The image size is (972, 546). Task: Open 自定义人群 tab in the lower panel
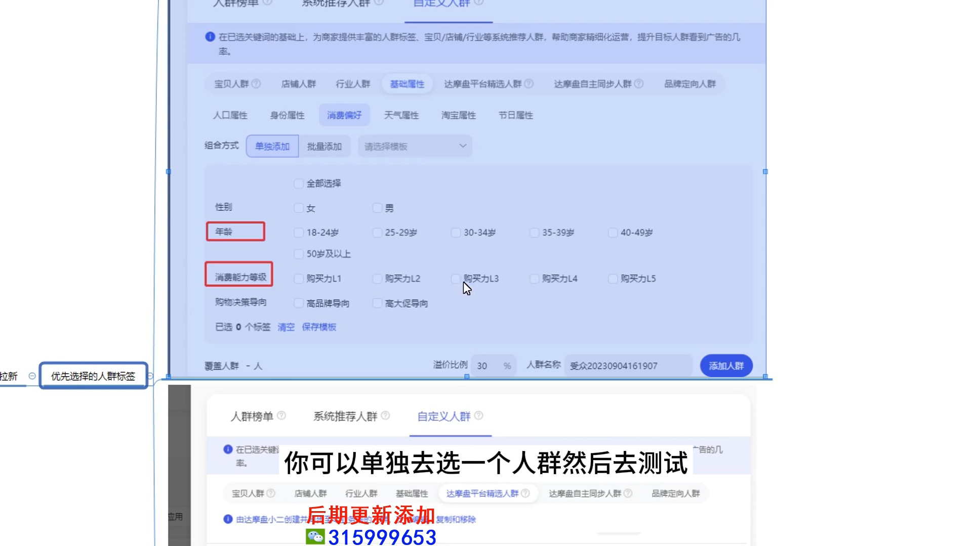(444, 416)
